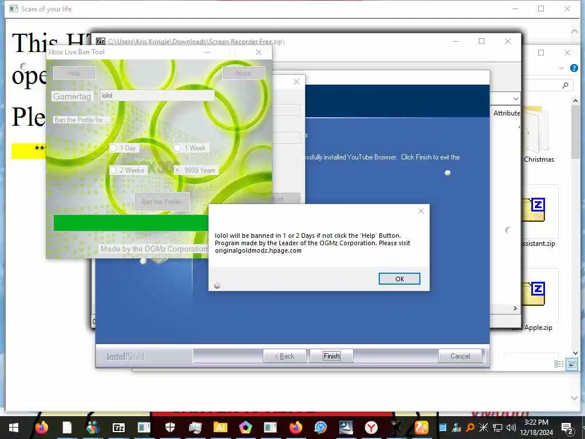This screenshot has height=439, width=585.
Task: Click the Gamertag field containing lolol
Action: coord(157,95)
